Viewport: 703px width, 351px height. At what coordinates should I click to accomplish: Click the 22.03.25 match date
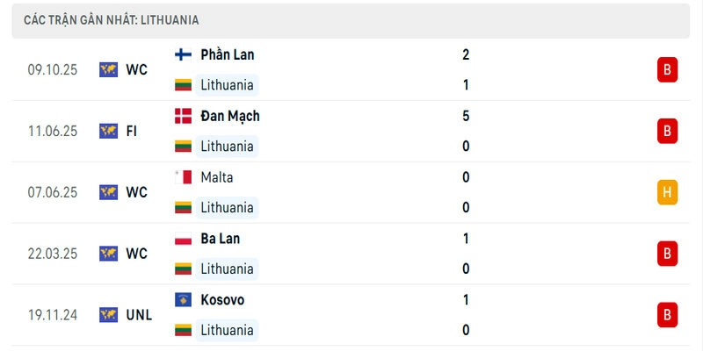53,254
